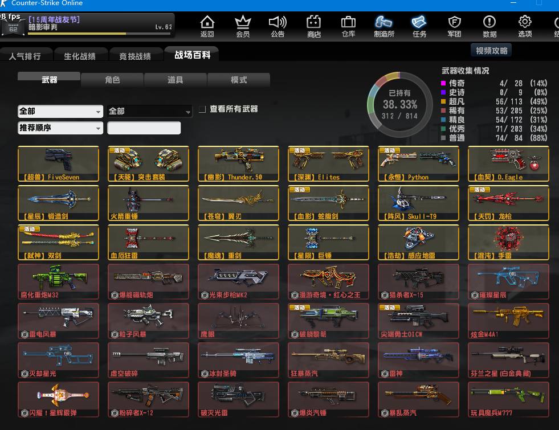Open the 数据 stats icon
Screen dimensions: 559x430
coord(489,26)
